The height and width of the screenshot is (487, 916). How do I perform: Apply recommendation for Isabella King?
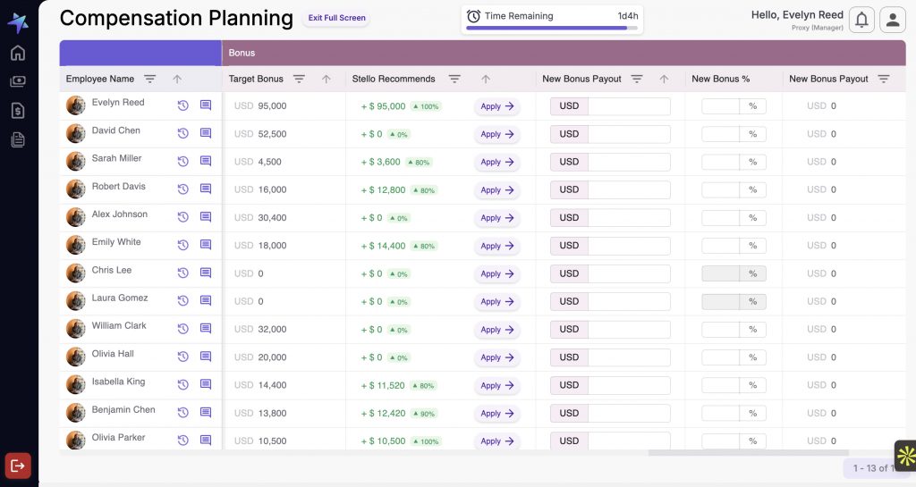[x=497, y=385]
